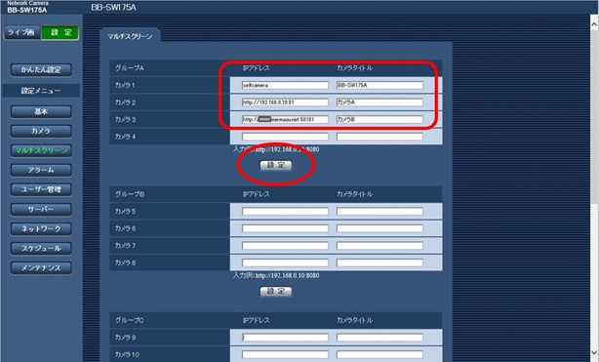The width and height of the screenshot is (599, 362).
Task: Click カメラ8 camera title field
Action: pyautogui.click(x=379, y=262)
